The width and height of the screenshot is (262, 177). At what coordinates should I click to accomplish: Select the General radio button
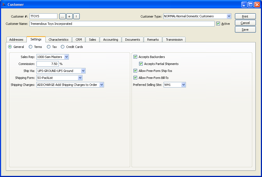(x=10, y=47)
